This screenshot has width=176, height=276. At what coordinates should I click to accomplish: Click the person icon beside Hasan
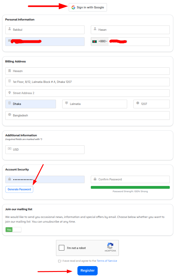point(95,29)
